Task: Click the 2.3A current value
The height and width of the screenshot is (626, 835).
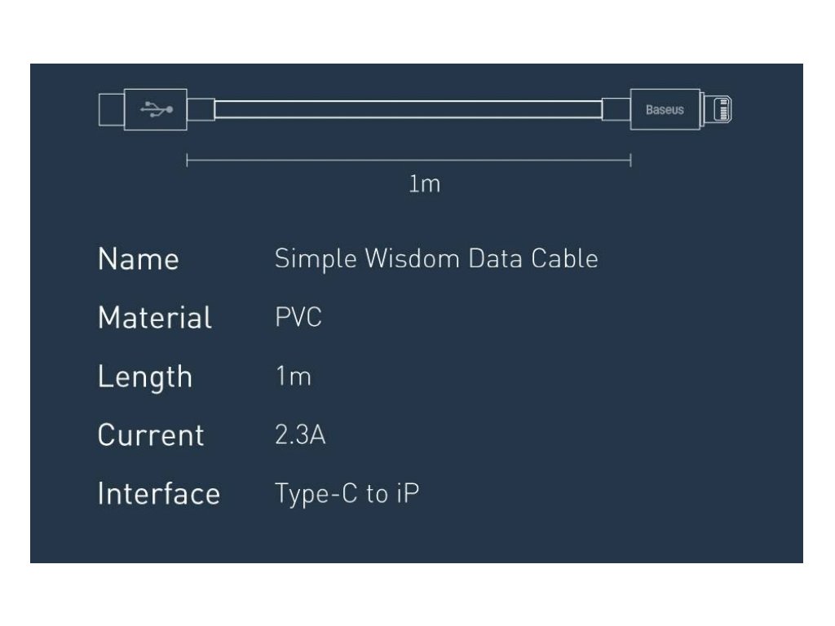Action: [300, 435]
